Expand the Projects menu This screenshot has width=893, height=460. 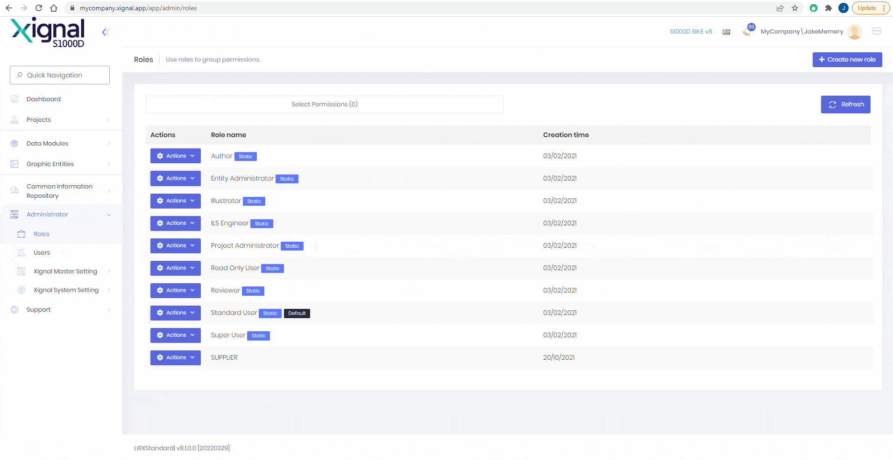(61, 120)
